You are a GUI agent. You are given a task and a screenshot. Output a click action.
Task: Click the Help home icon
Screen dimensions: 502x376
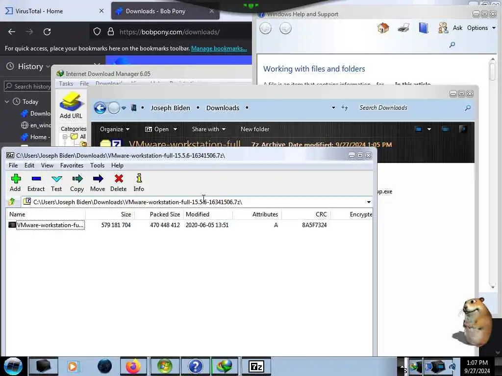pos(383,28)
